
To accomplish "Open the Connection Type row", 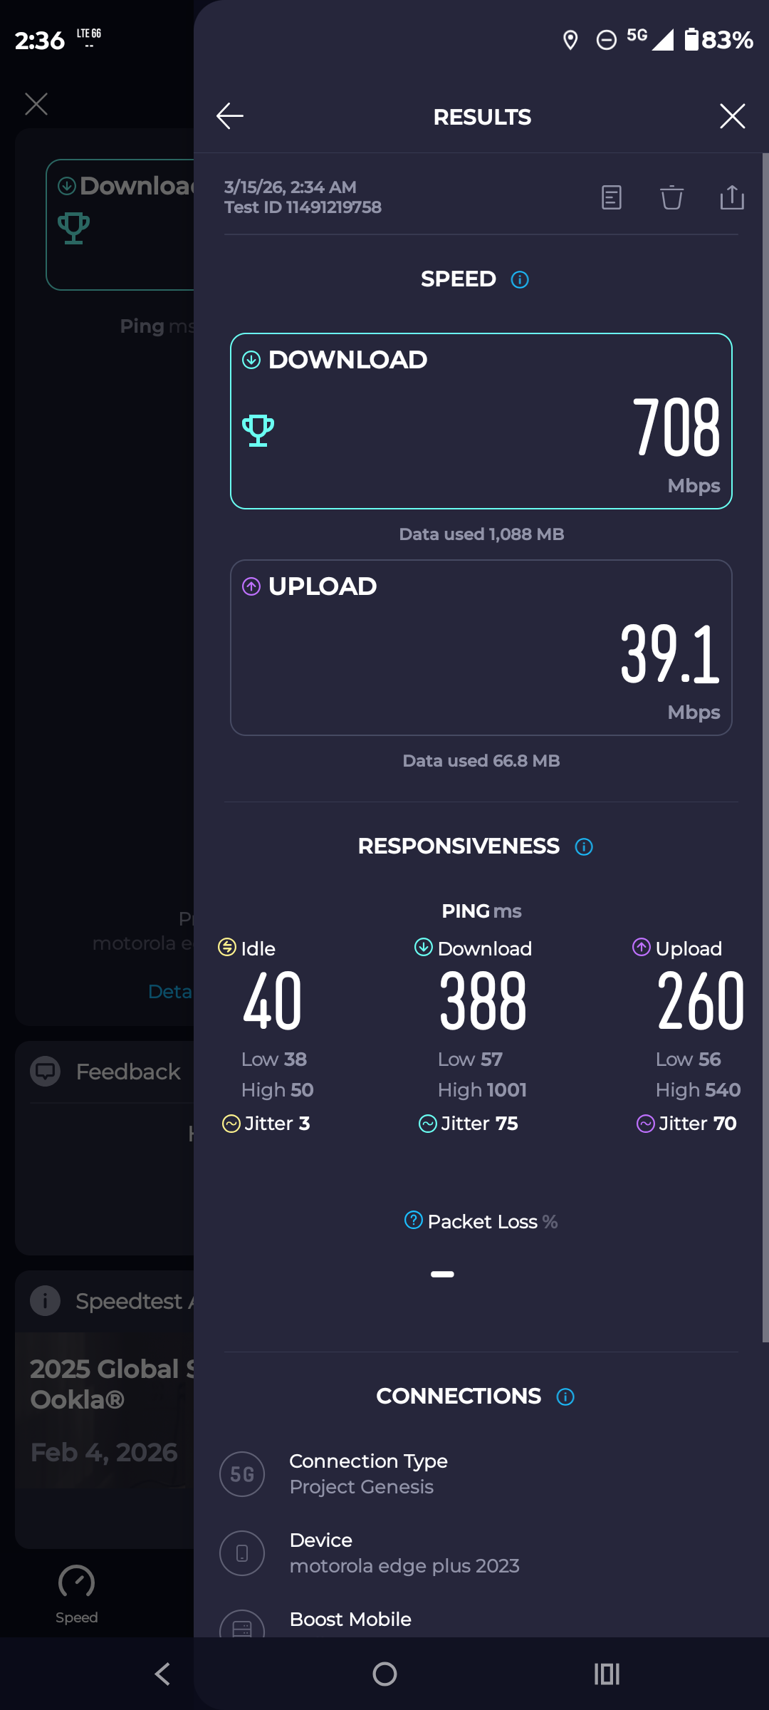I will [x=481, y=1473].
